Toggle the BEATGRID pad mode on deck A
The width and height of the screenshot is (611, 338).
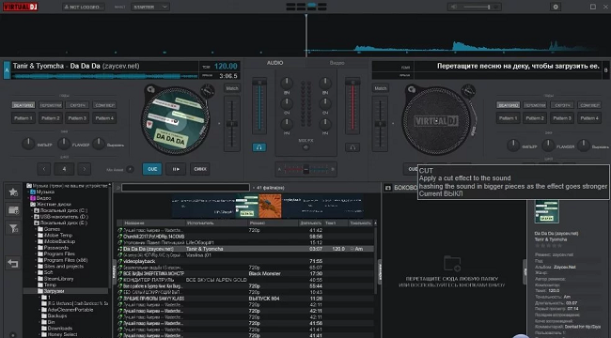(23, 105)
